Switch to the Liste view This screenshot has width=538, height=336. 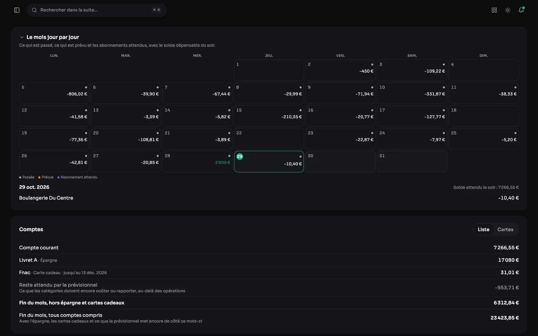click(484, 229)
